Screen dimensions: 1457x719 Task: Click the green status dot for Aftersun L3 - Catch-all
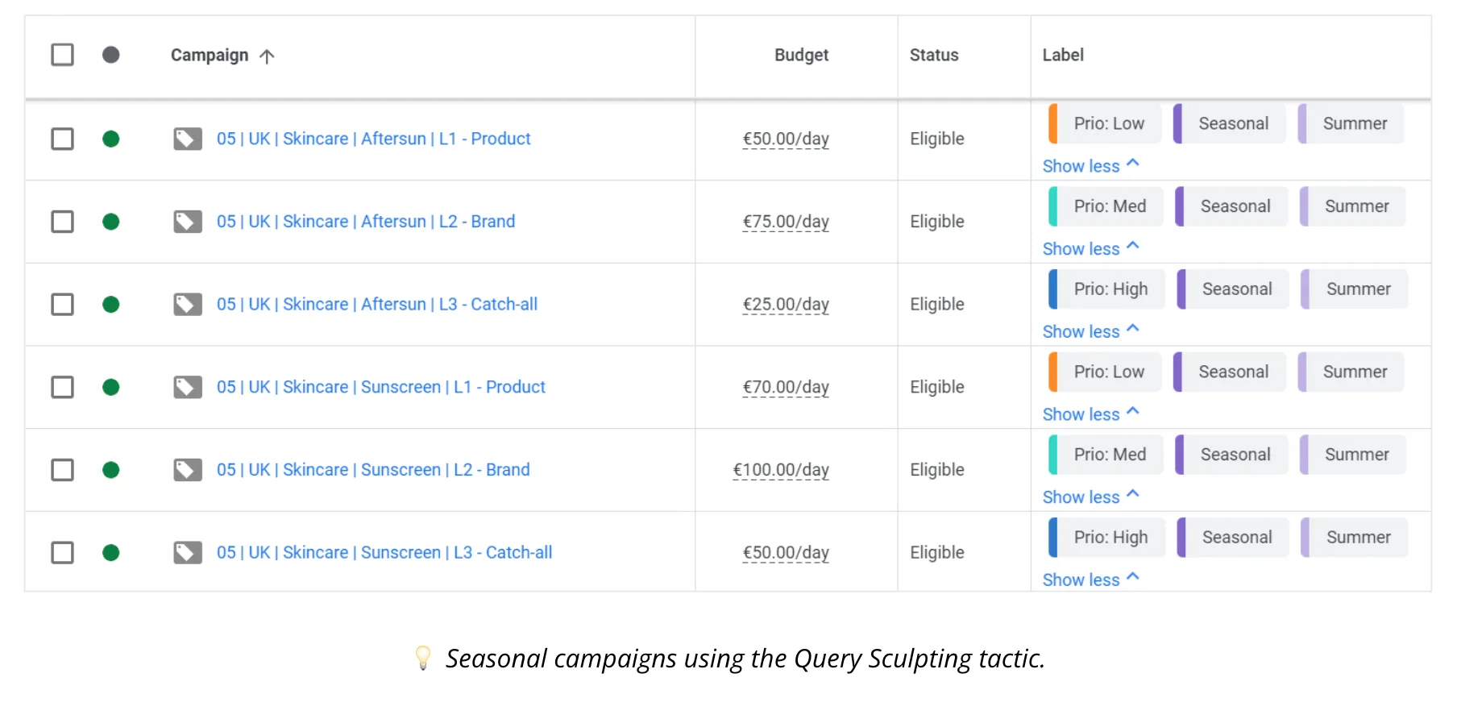coord(111,305)
